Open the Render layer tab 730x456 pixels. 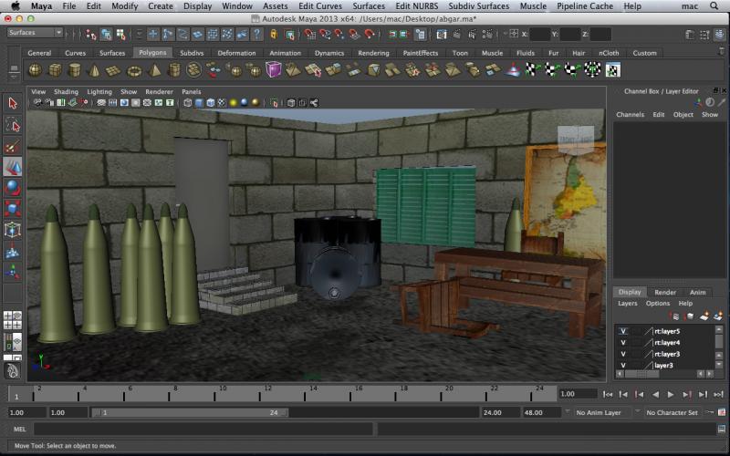click(x=665, y=292)
